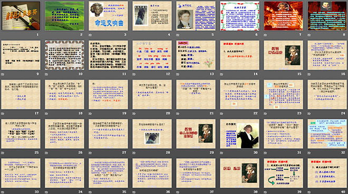Open slide 3 with Beethoven bust sculpture

(x=108, y=16)
